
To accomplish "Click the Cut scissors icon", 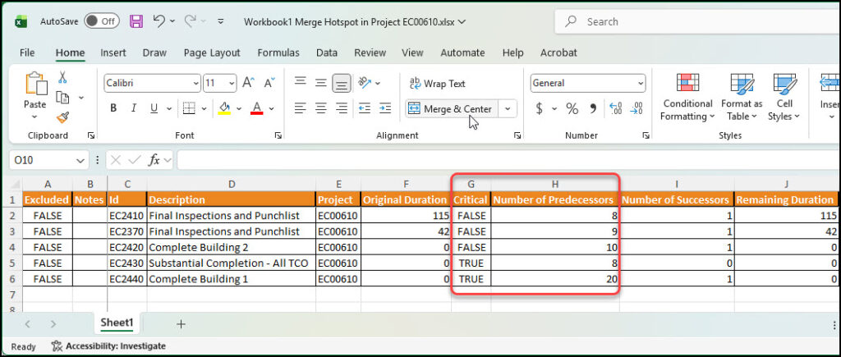I will tap(62, 77).
